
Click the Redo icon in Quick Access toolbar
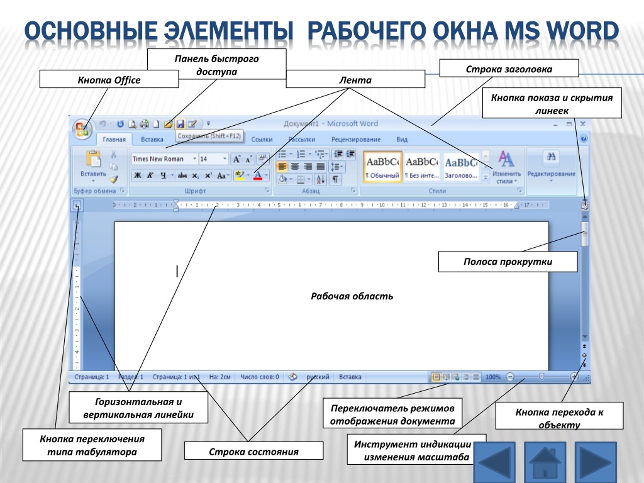tap(120, 124)
